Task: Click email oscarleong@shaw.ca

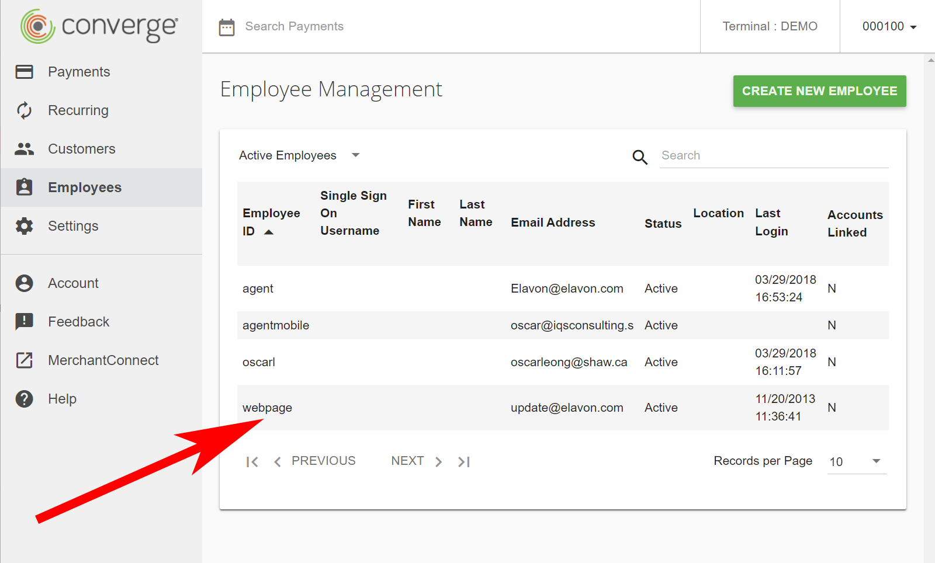Action: coord(569,362)
